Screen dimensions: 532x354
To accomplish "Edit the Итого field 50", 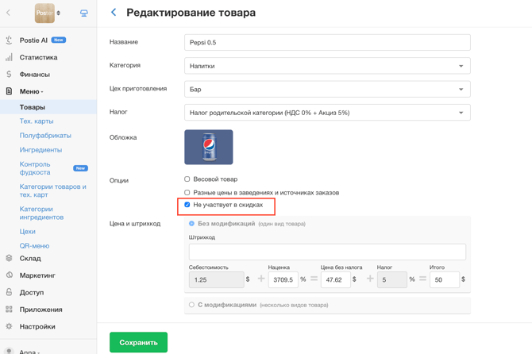I will [445, 279].
